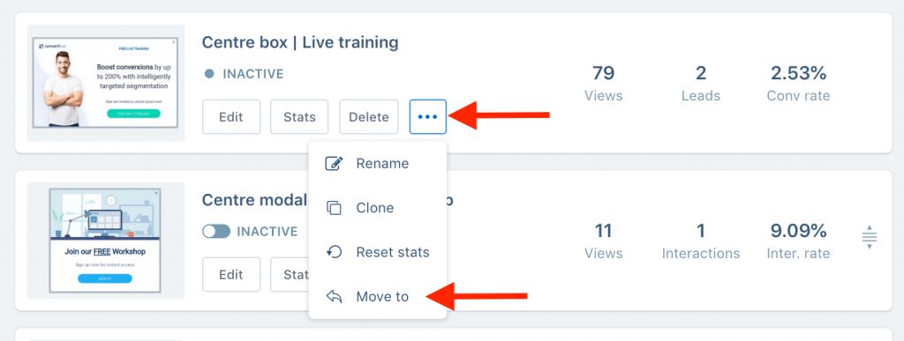Screen dimensions: 904x341
Task: Toggle the Centre modal INACTIVE switch on
Action: coord(216,231)
